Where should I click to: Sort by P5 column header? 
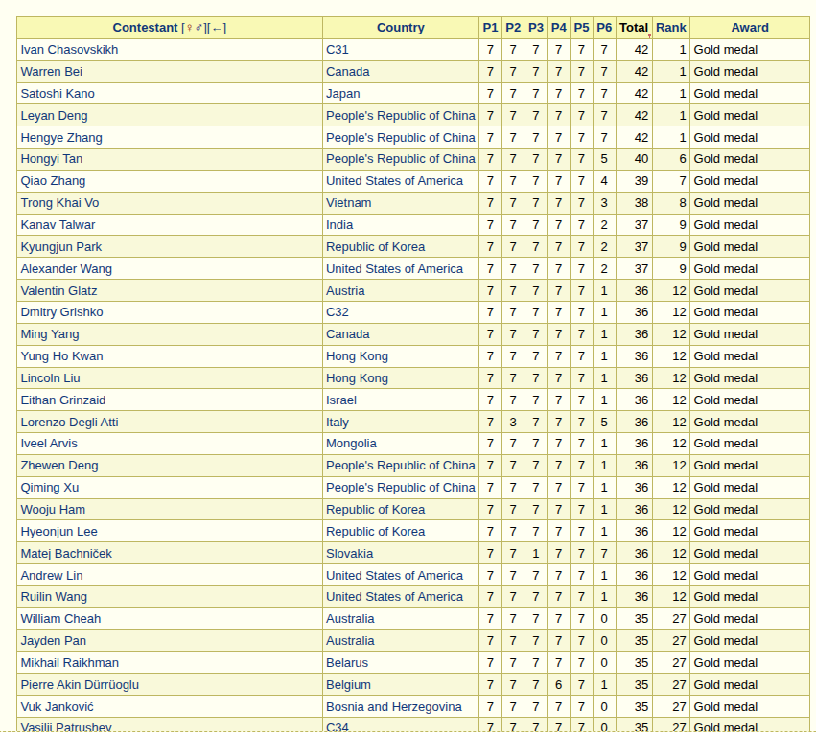(x=581, y=28)
